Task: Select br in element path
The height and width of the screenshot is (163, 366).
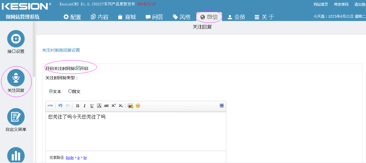Action: tap(85, 158)
